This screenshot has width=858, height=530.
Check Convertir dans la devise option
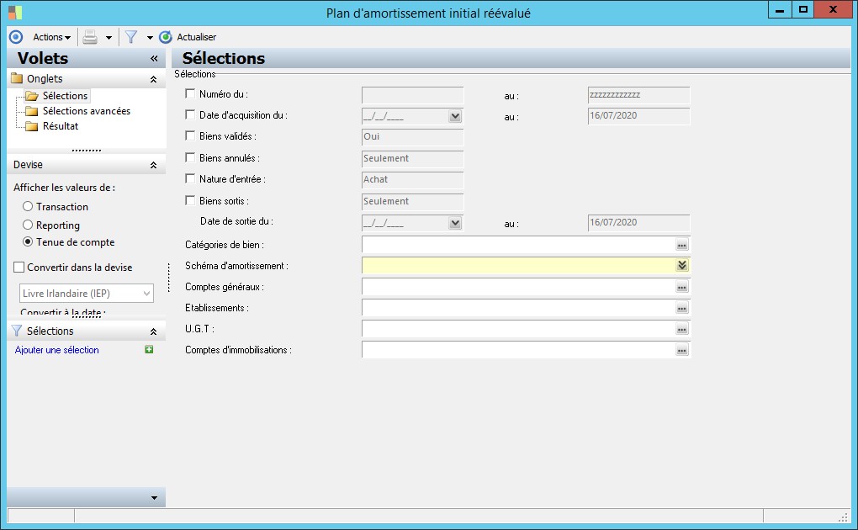coord(19,268)
